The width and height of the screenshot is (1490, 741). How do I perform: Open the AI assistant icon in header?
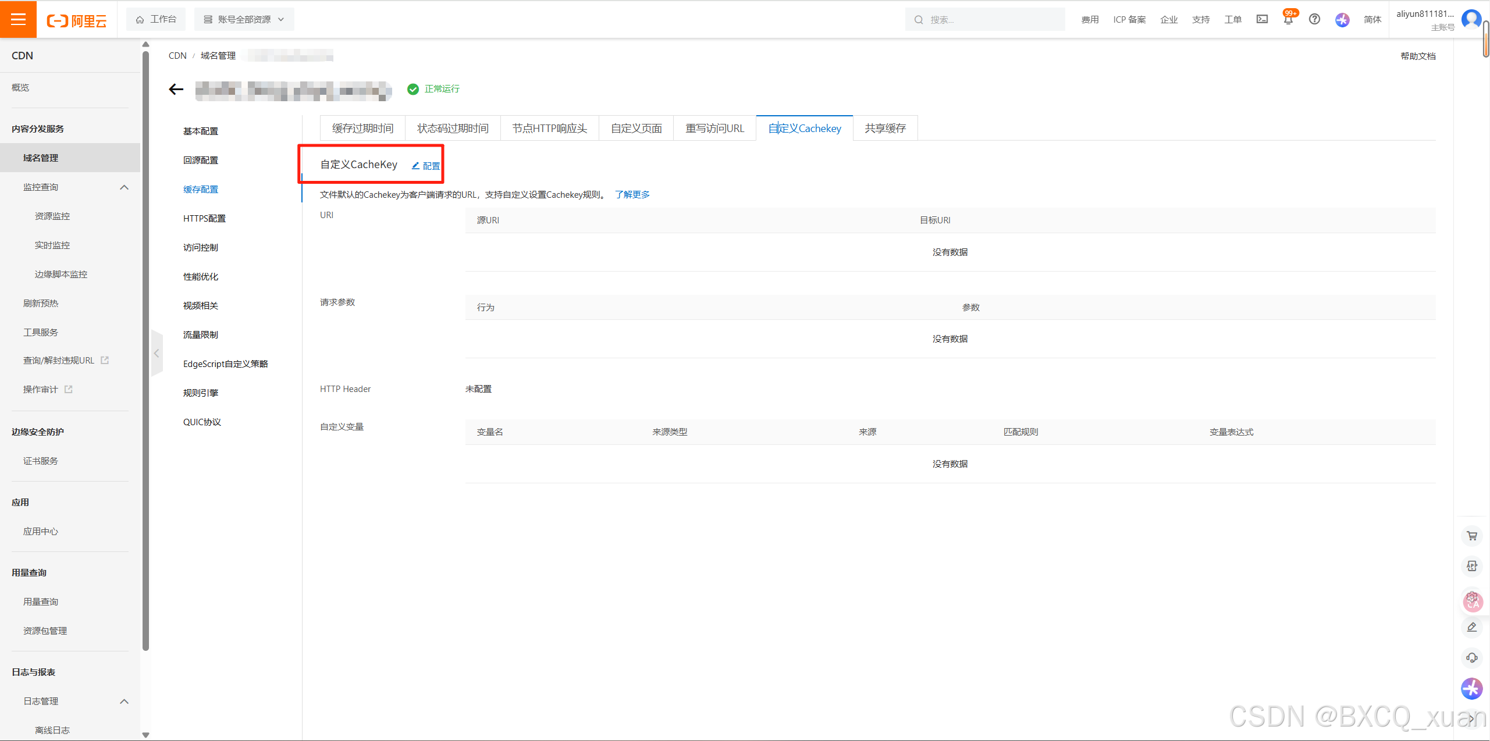pos(1342,20)
